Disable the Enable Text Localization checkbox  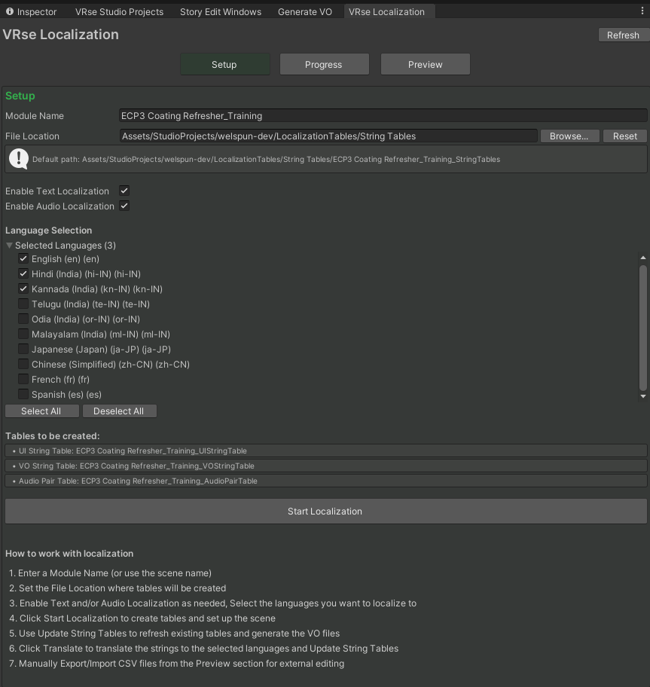click(x=123, y=191)
